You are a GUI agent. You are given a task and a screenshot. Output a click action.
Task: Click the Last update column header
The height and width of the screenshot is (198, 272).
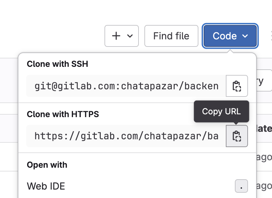click(x=264, y=129)
